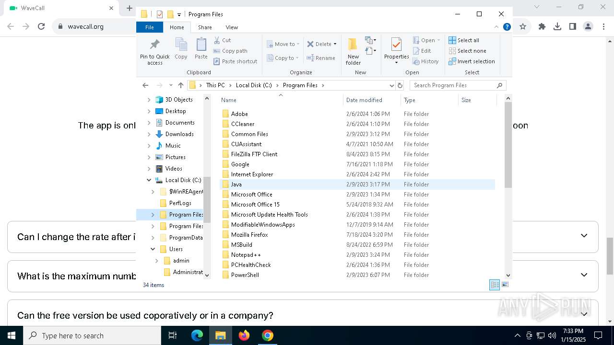Click Search Program Files box
614x345 pixels.
point(458,85)
